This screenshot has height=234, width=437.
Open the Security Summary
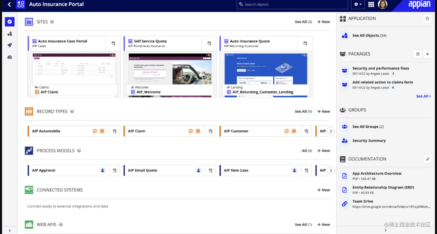click(x=369, y=141)
